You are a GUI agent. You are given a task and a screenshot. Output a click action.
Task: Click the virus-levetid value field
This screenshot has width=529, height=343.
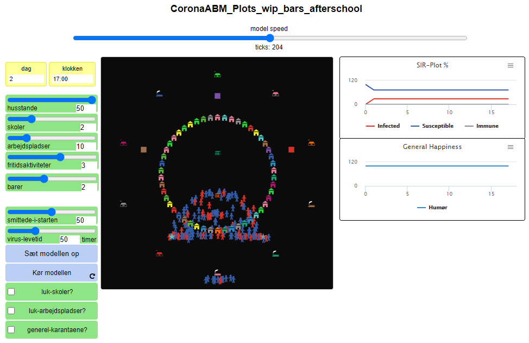click(x=70, y=239)
